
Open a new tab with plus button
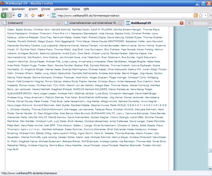tap(189, 23)
